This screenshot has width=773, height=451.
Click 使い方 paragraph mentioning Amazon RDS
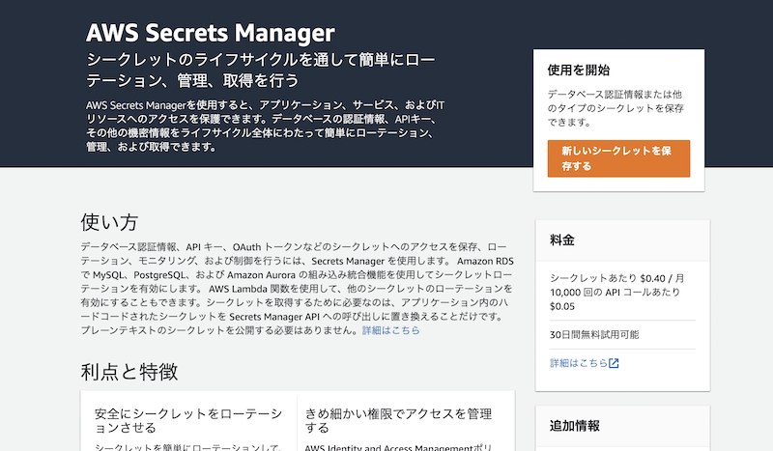pos(298,289)
